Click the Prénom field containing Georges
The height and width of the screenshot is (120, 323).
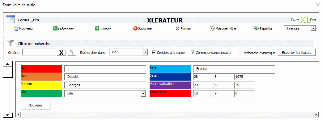(105, 85)
